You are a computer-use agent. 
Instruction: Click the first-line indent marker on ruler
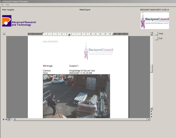click(x=43, y=33)
